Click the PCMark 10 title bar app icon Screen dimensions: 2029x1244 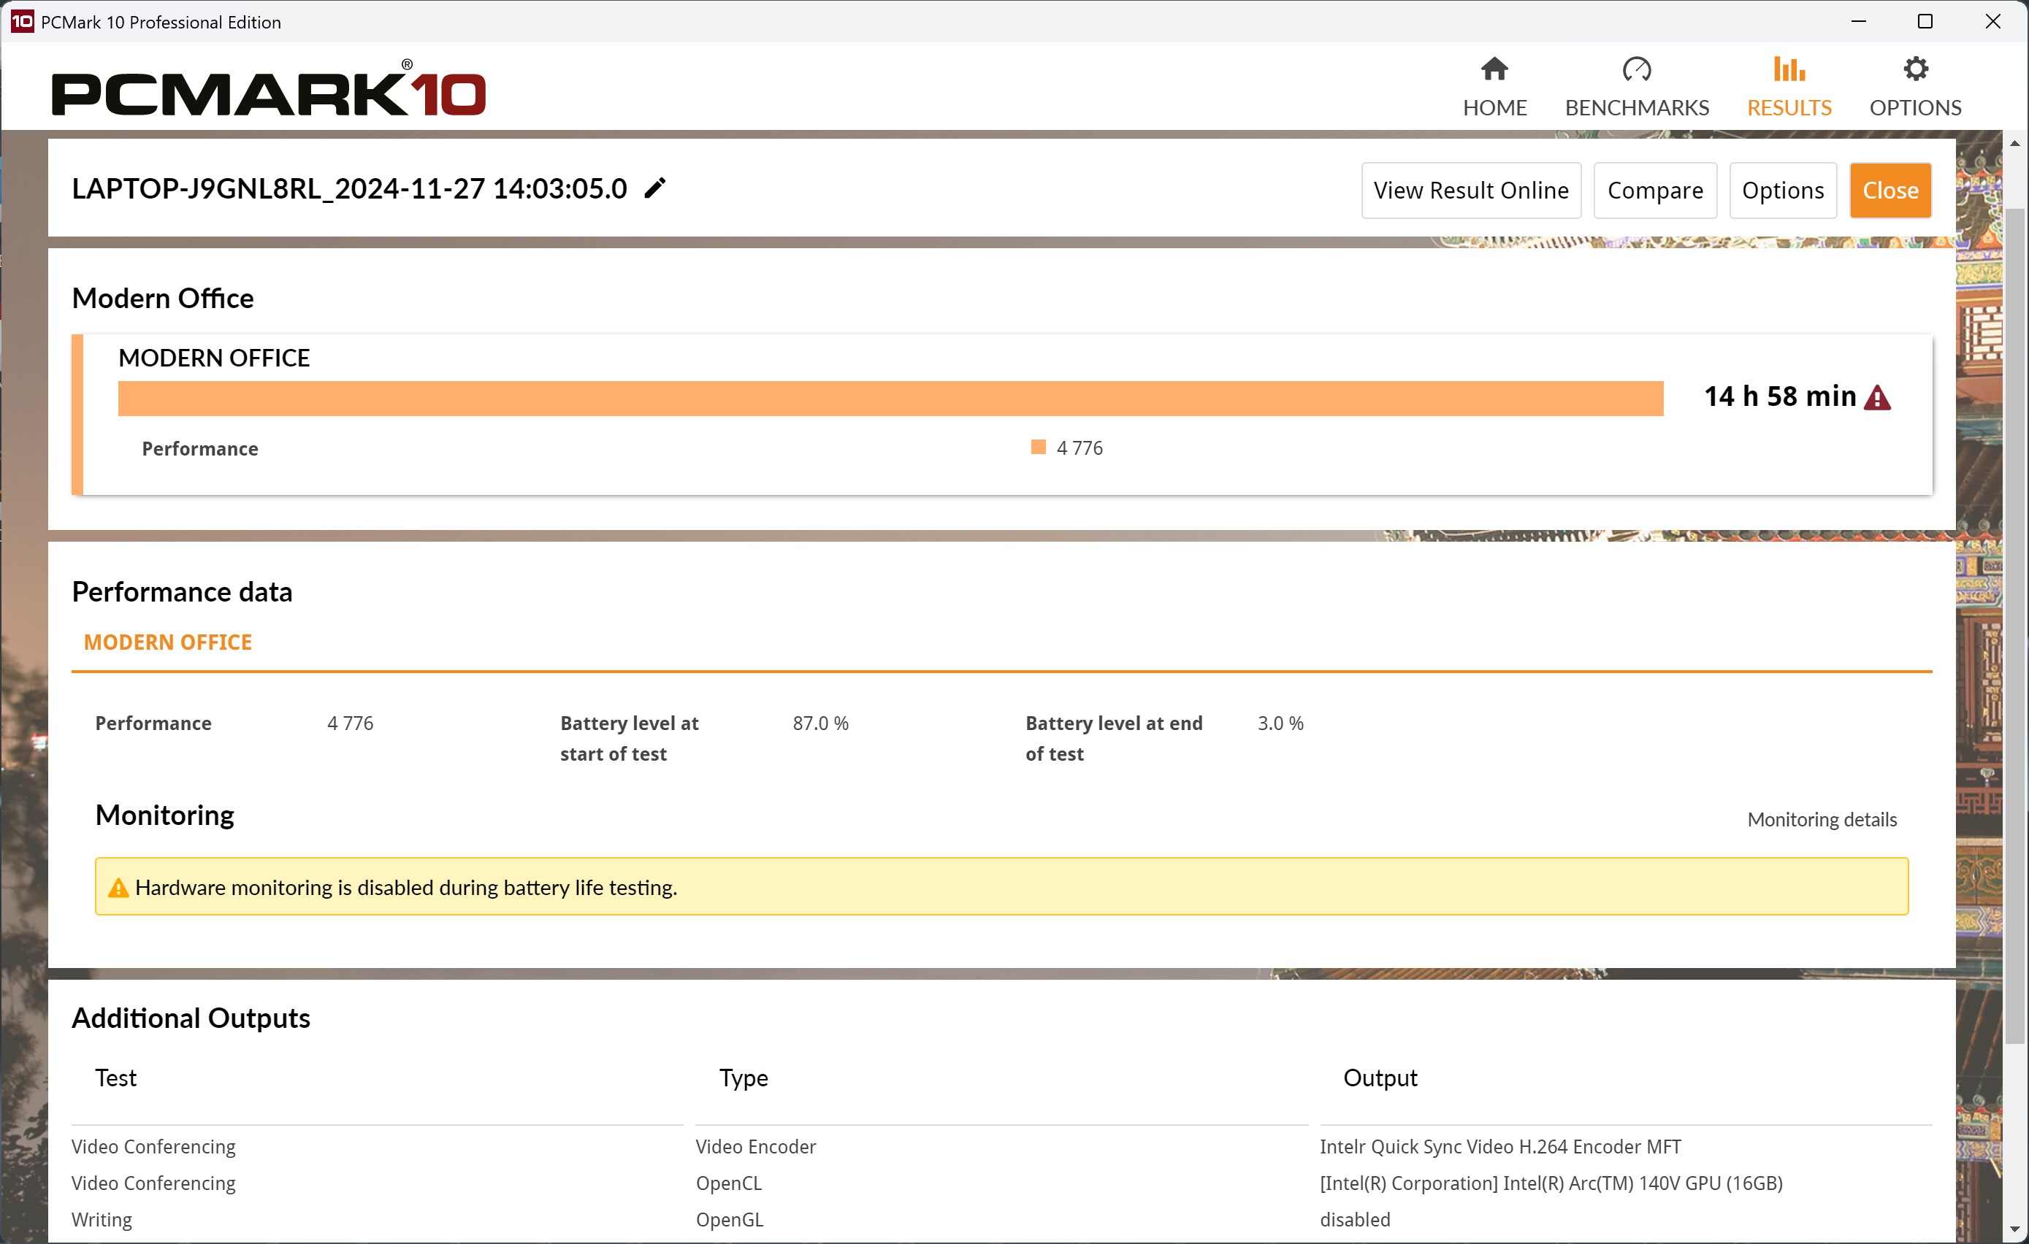tap(21, 21)
